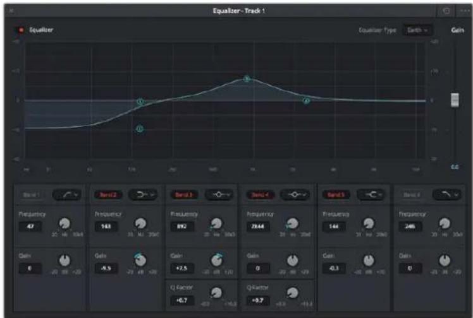
Task: Click the Band 5 Gain knob
Action: [x=368, y=261]
